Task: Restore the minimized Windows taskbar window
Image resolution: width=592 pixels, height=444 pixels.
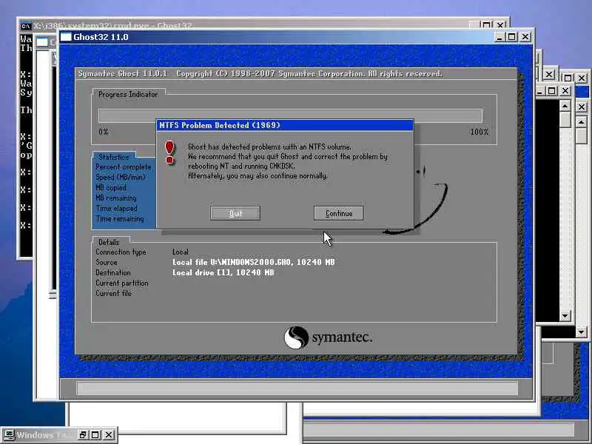Action: click(83, 434)
